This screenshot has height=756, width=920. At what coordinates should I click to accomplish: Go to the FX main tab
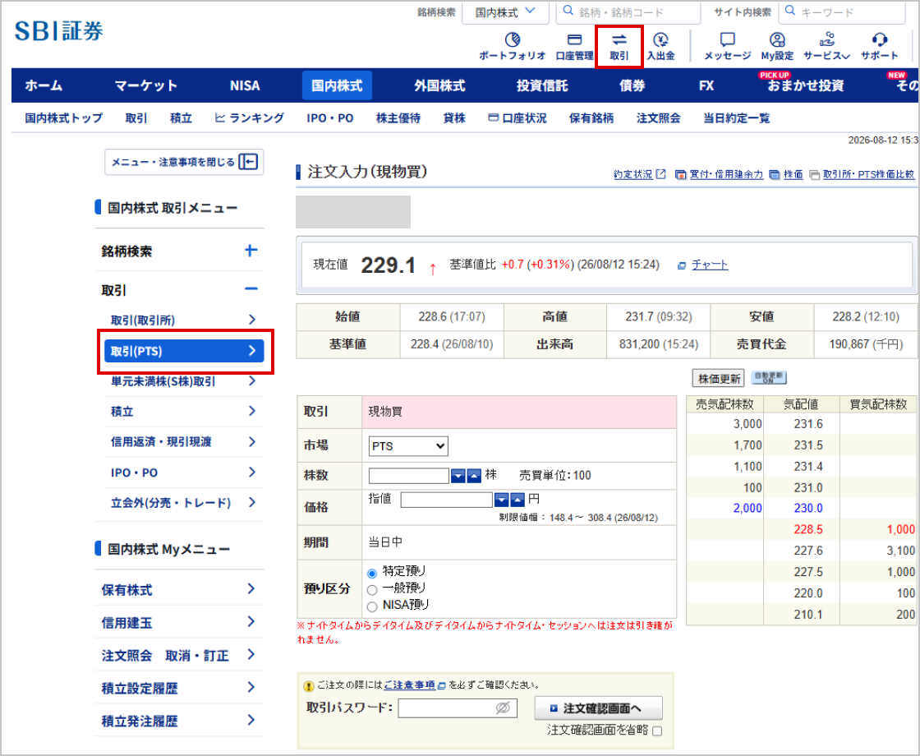(706, 85)
